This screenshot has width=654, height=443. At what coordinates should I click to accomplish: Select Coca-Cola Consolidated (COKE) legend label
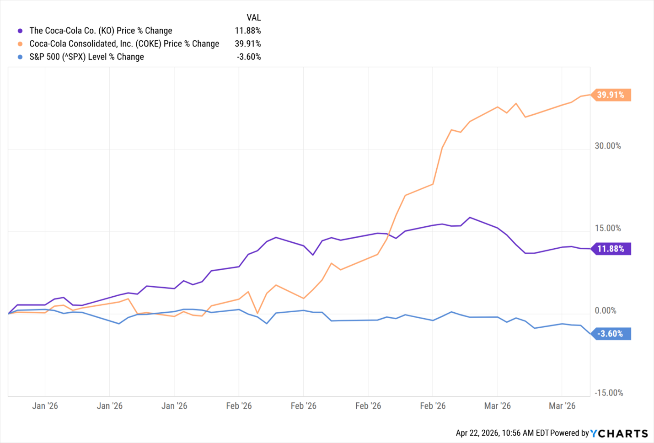[124, 44]
